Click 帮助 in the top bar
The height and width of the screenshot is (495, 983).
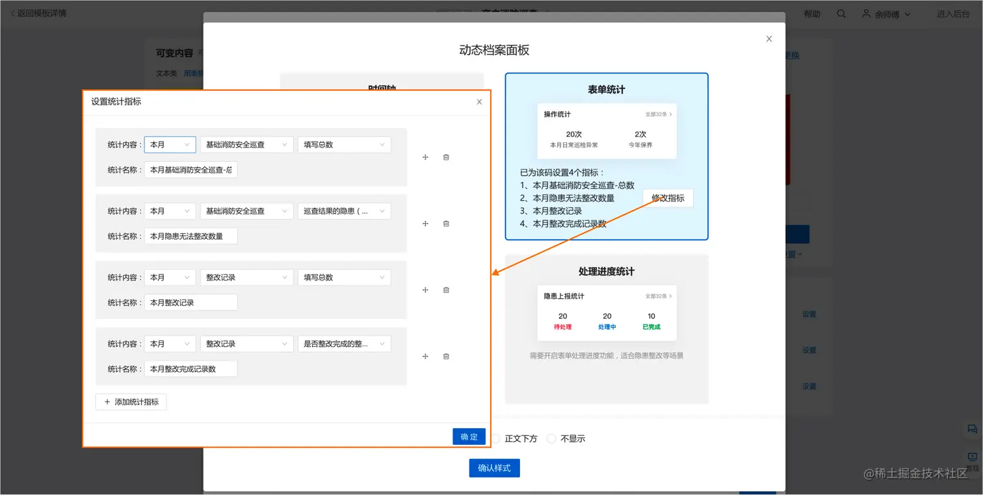click(x=812, y=14)
